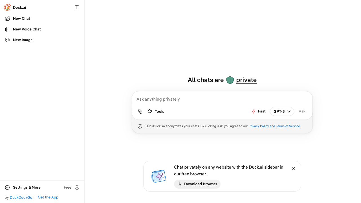Screen dimensions: 361x203
Task: Click the Duck.ai title text
Action: point(19,7)
